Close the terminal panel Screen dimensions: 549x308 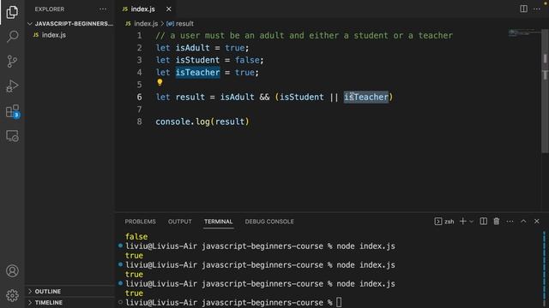[537, 221]
